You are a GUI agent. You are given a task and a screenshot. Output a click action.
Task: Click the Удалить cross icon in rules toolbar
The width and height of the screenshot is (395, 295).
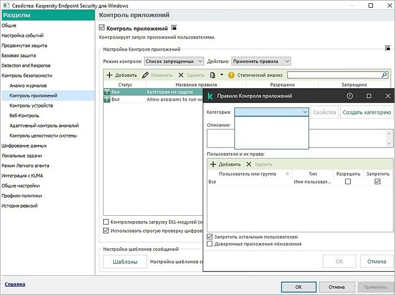point(181,75)
